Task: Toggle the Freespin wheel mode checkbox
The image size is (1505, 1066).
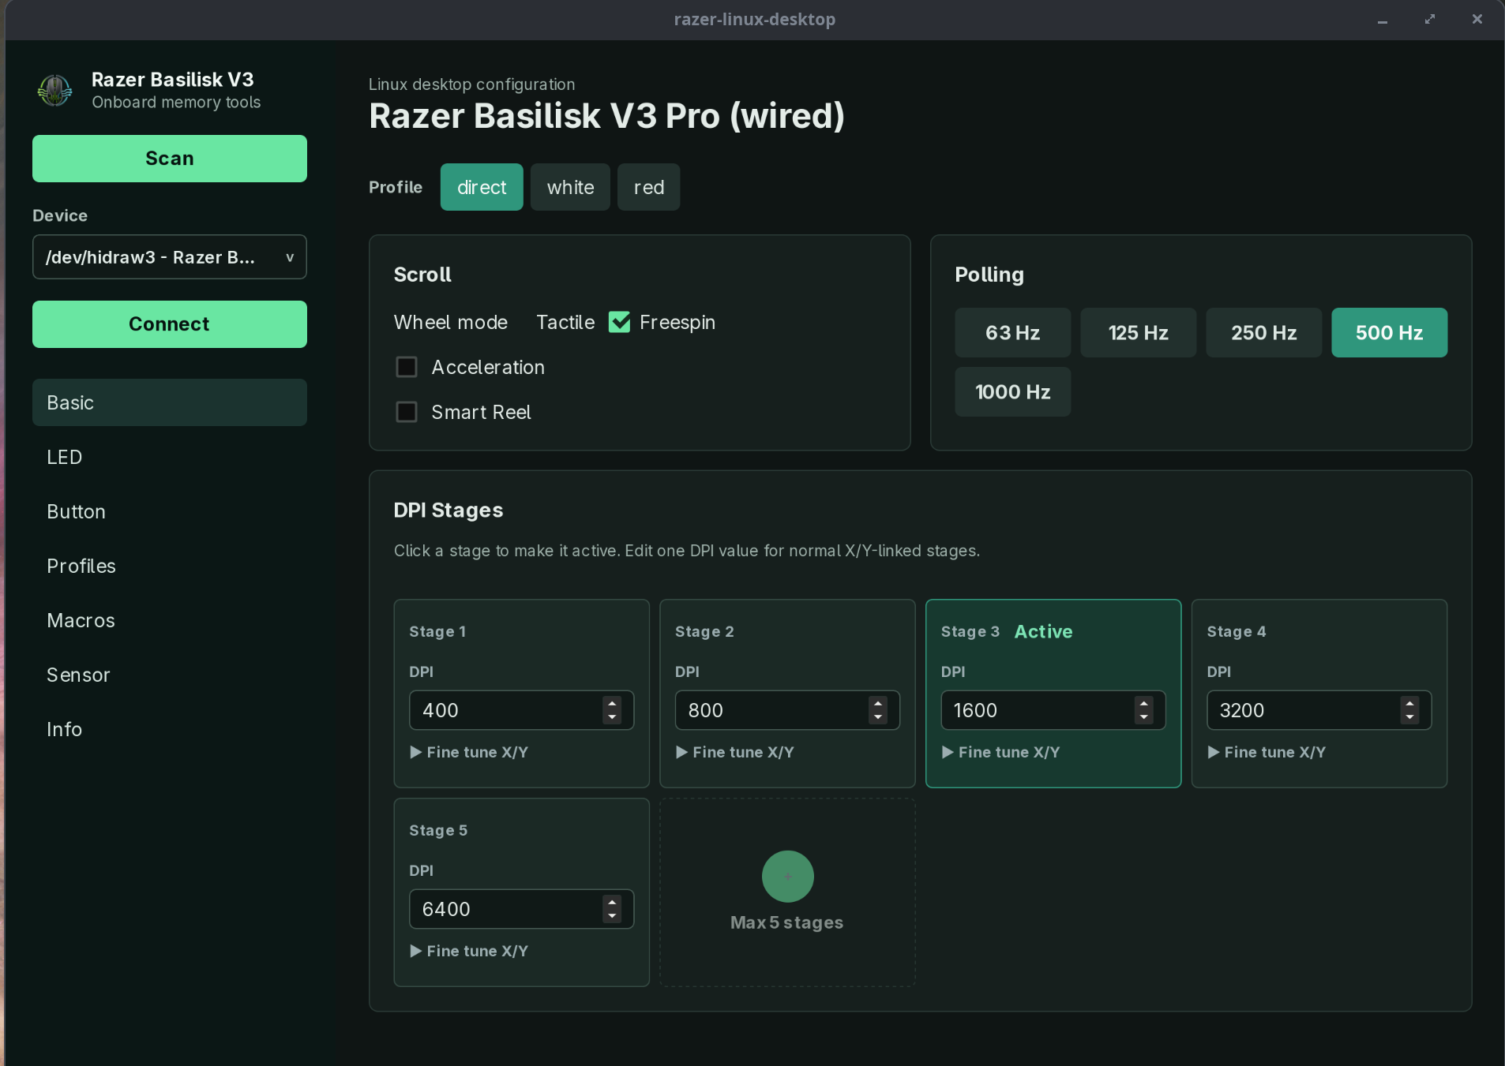Action: click(620, 322)
